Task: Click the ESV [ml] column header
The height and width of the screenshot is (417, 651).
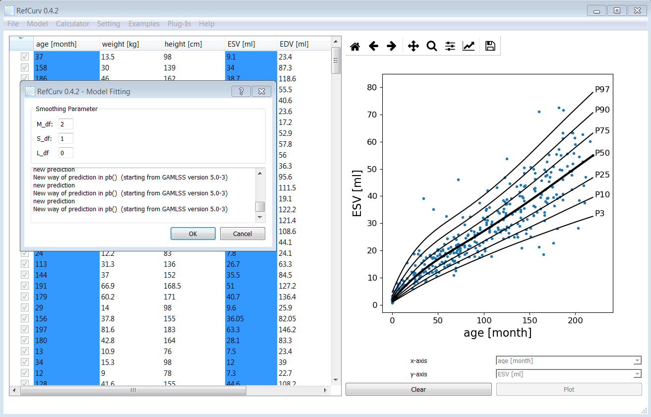Action: coord(251,44)
